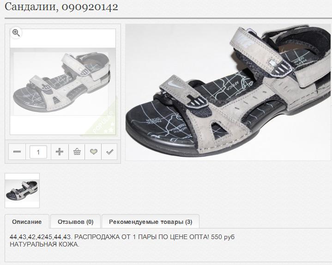Screen dimensions: 332x265
Task: Click the checkmark compare icon
Action: [x=109, y=152]
